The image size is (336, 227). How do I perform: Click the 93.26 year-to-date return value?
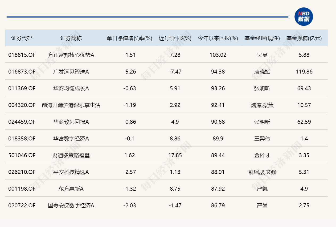tap(218, 88)
